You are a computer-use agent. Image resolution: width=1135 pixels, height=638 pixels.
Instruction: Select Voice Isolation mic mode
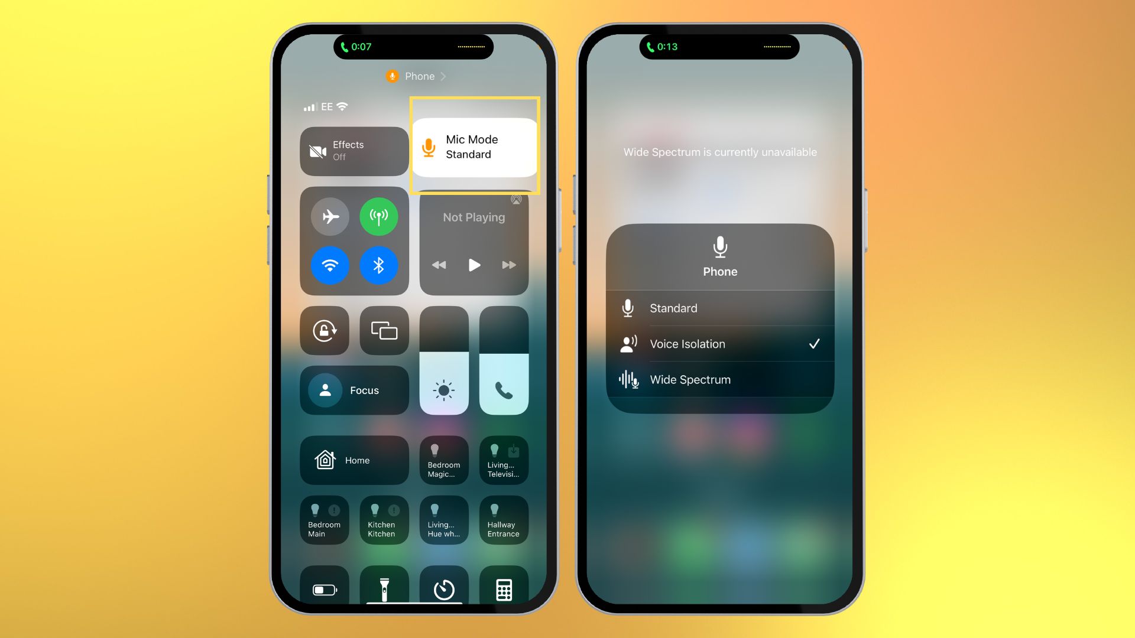719,344
